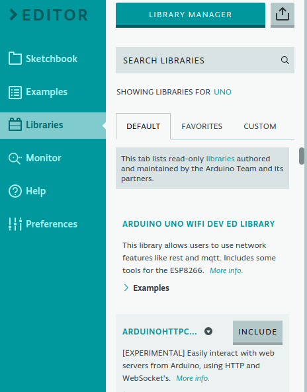Click the Preferences sliders icon
This screenshot has width=307, height=392.
point(15,224)
